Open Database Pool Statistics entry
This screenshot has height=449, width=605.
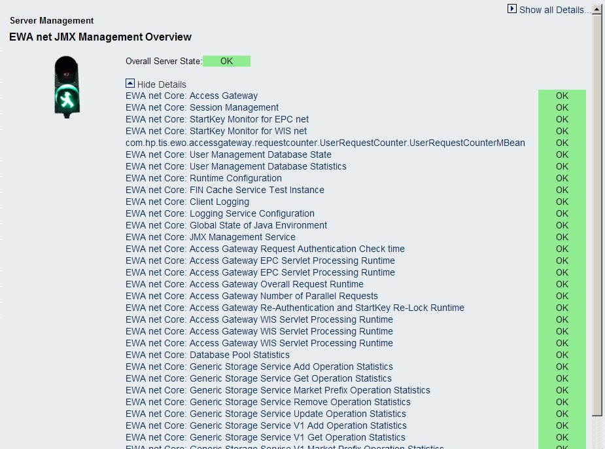(207, 355)
